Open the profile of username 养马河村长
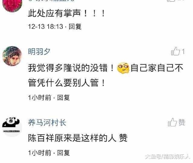193x163 pixels. pos(47,123)
